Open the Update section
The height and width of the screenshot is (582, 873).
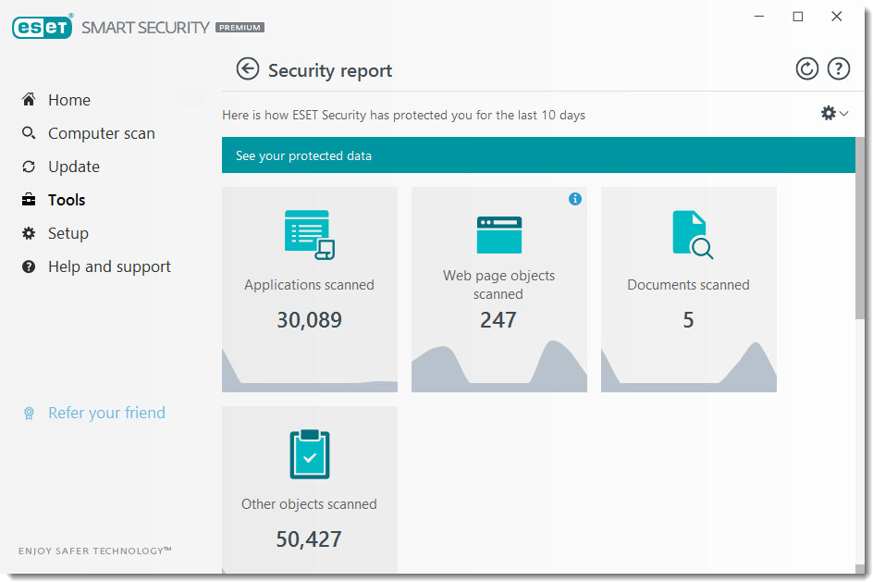click(74, 167)
